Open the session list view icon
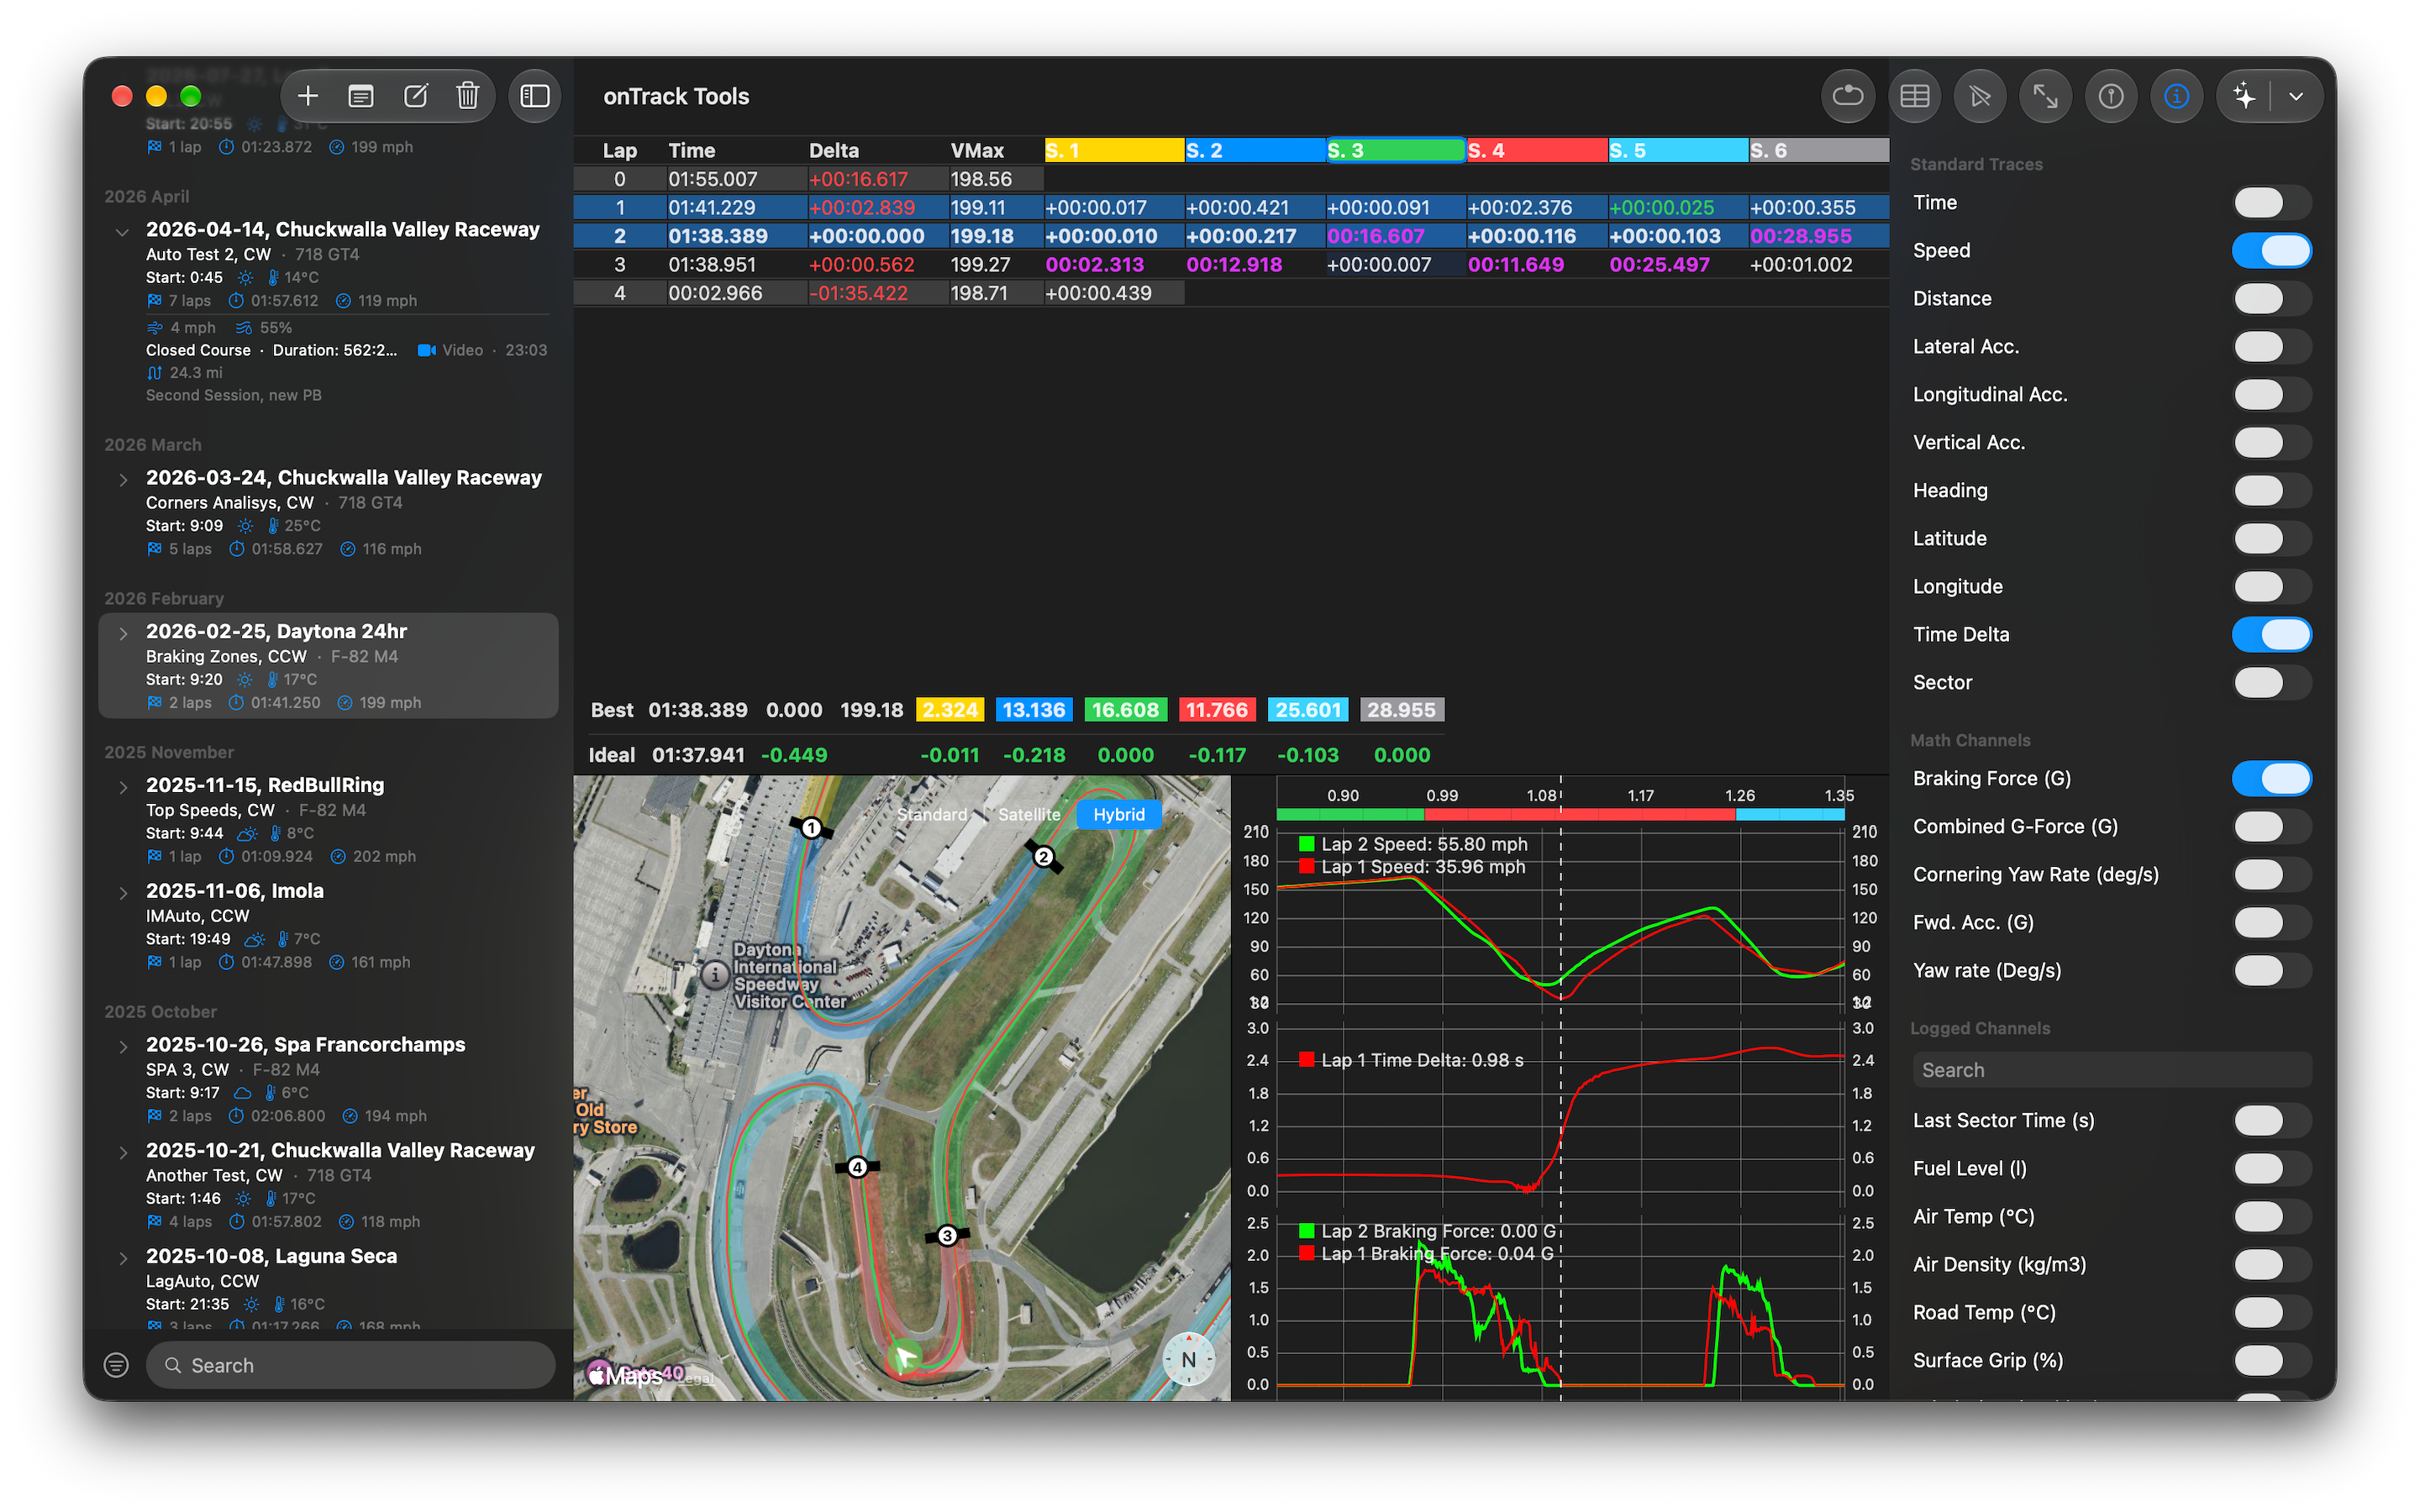Image resolution: width=2420 pixels, height=1512 pixels. (361, 96)
